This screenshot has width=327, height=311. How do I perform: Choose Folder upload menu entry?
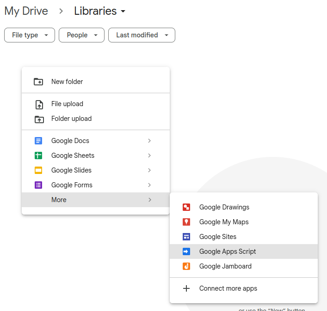[x=96, y=119]
